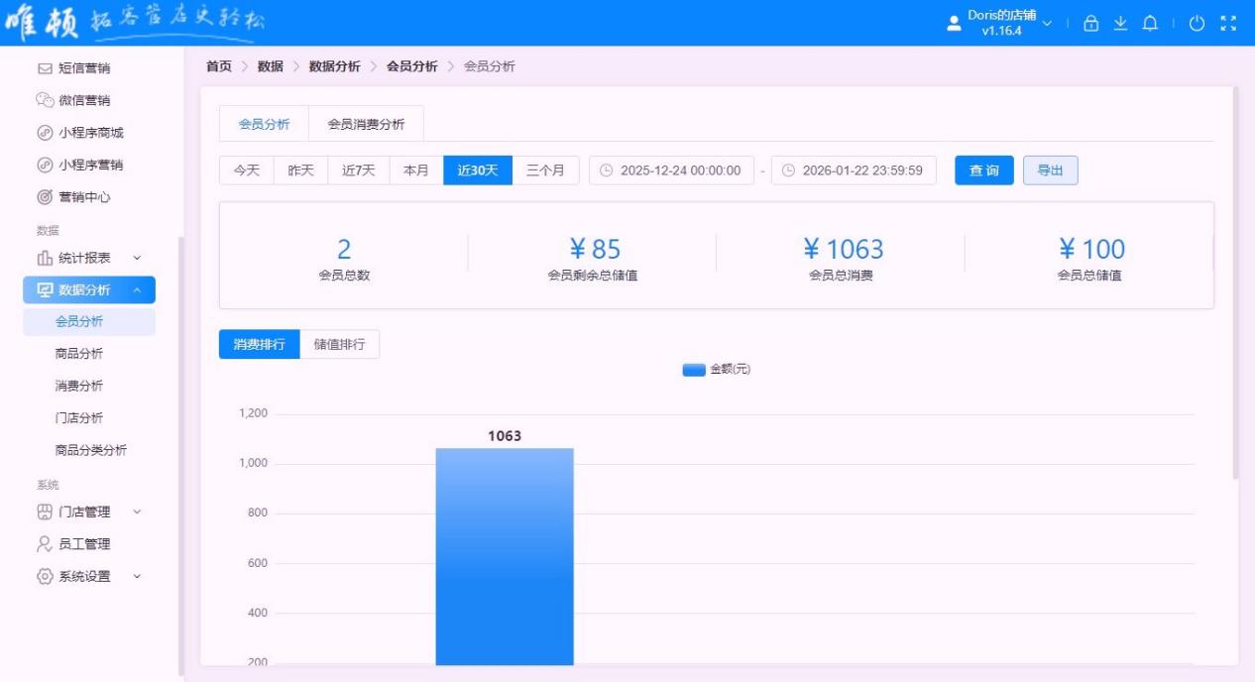The width and height of the screenshot is (1255, 682).
Task: Open 商品分析 in the sidebar
Action: click(x=79, y=354)
